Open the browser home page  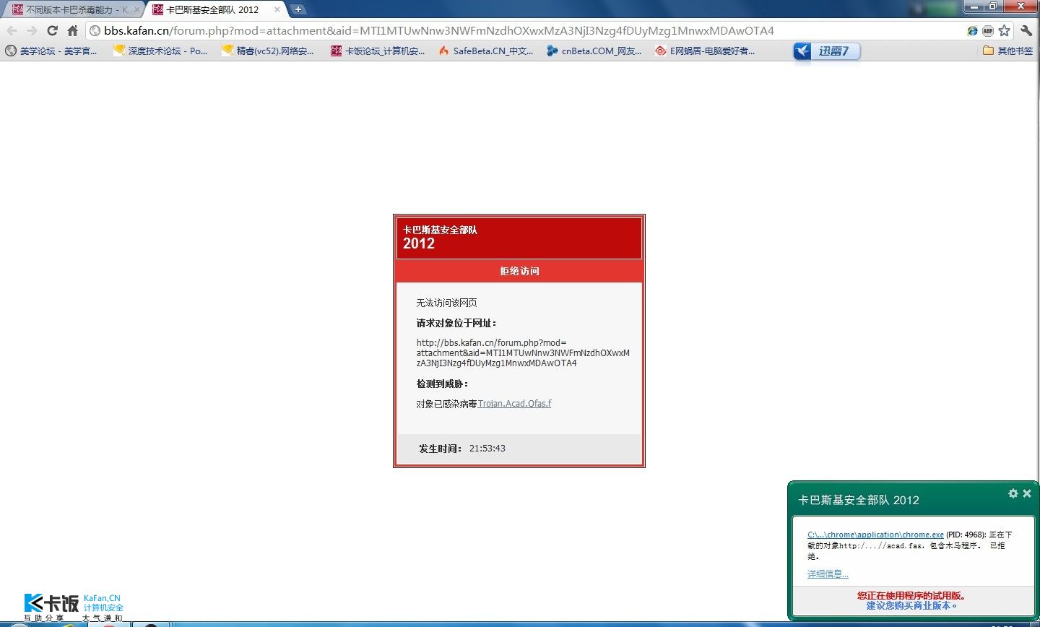72,30
